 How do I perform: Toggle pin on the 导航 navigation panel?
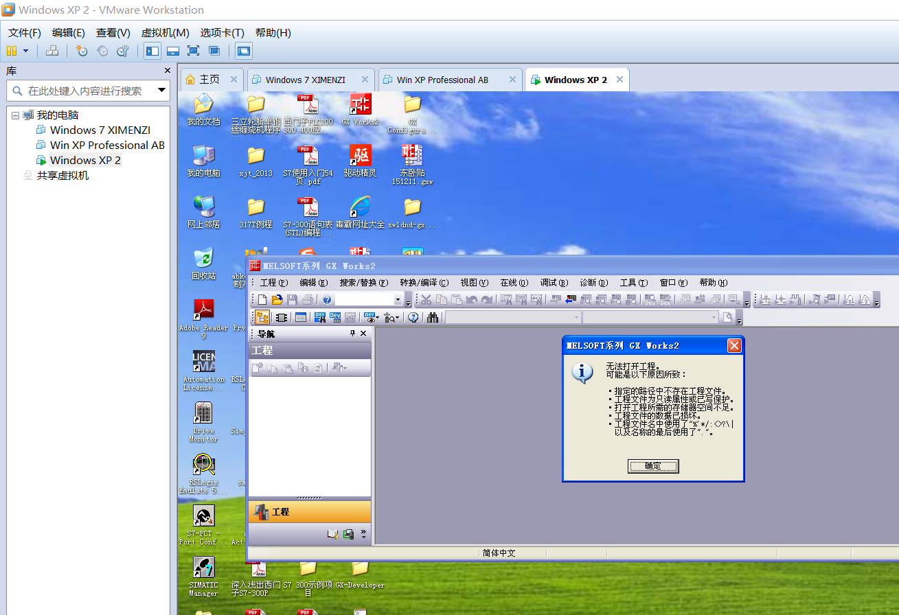(x=353, y=333)
